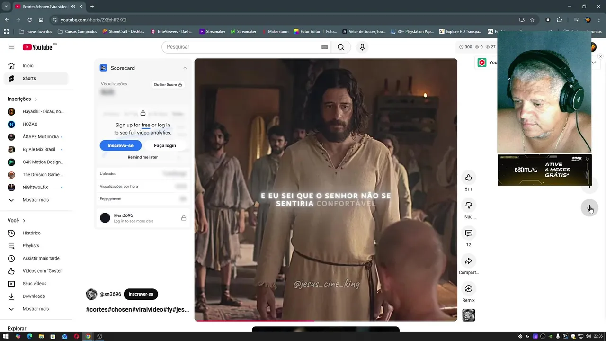Mute the tab via speaker icon
The width and height of the screenshot is (606, 341).
[73, 7]
